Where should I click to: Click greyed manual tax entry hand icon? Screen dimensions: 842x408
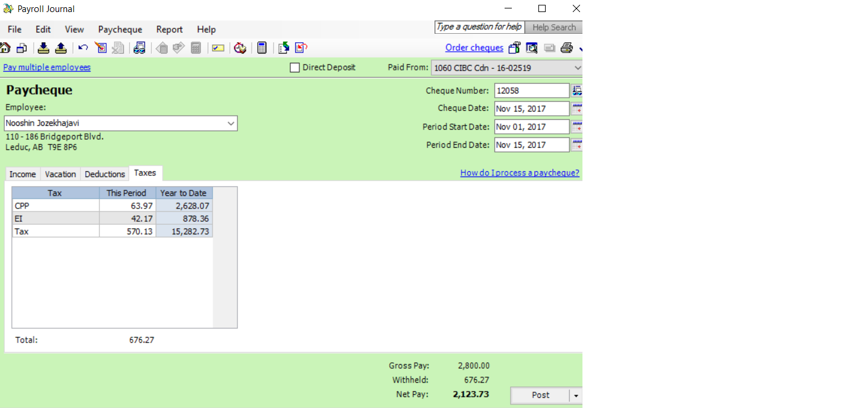(x=178, y=48)
